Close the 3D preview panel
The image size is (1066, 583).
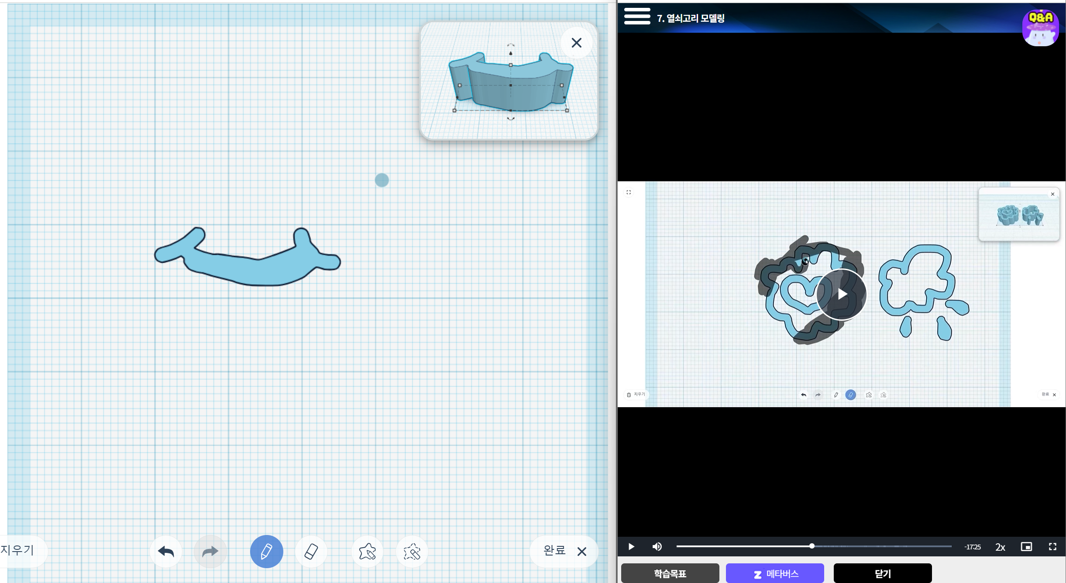[x=576, y=43]
